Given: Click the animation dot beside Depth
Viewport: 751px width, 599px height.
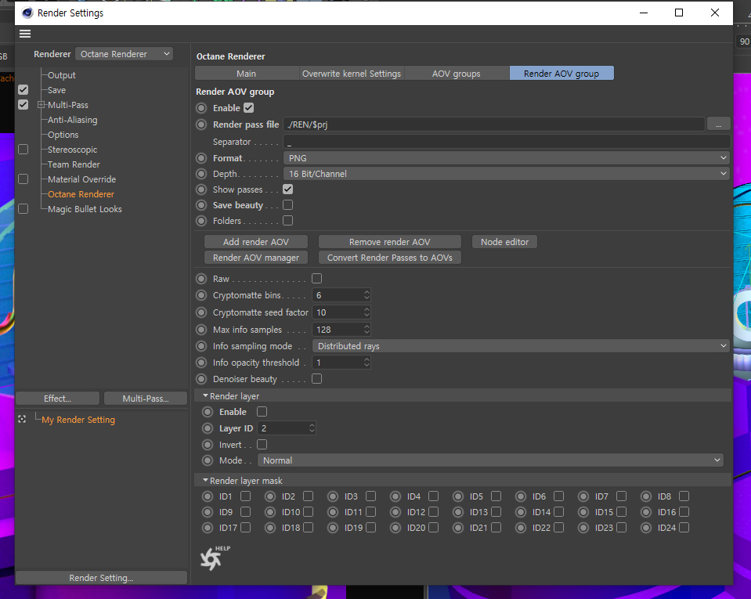Looking at the screenshot, I should pos(201,174).
